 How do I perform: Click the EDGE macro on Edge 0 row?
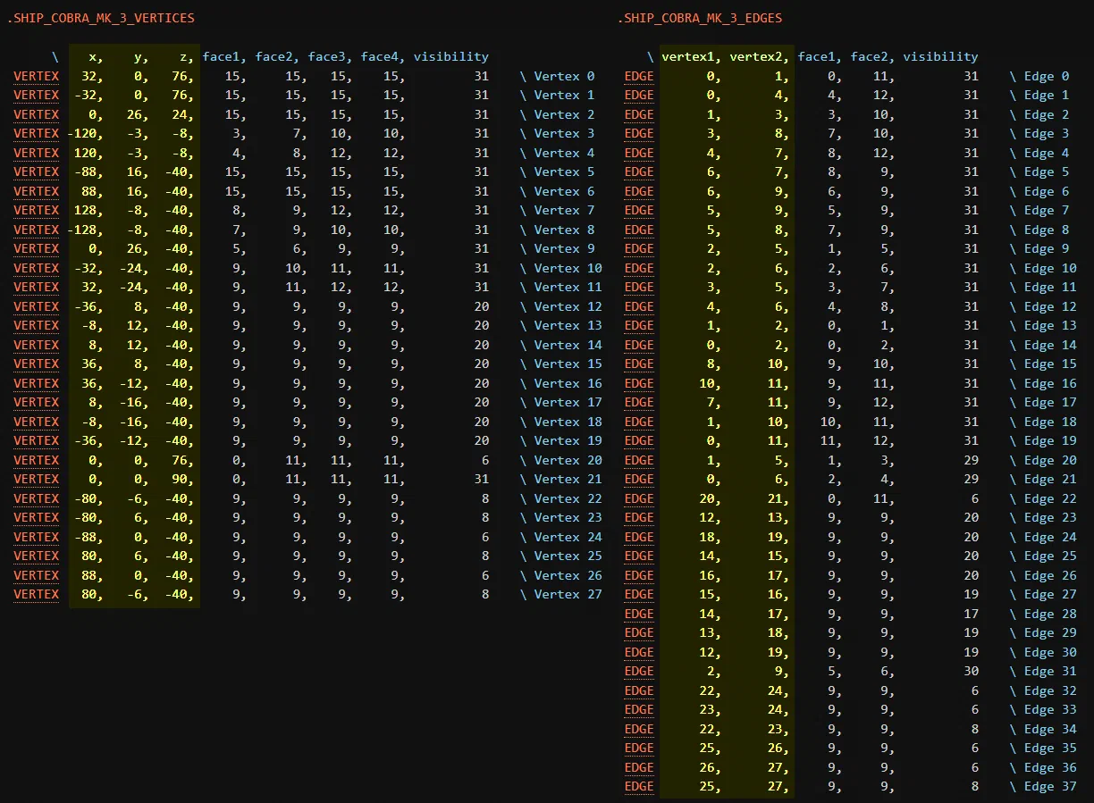point(639,76)
